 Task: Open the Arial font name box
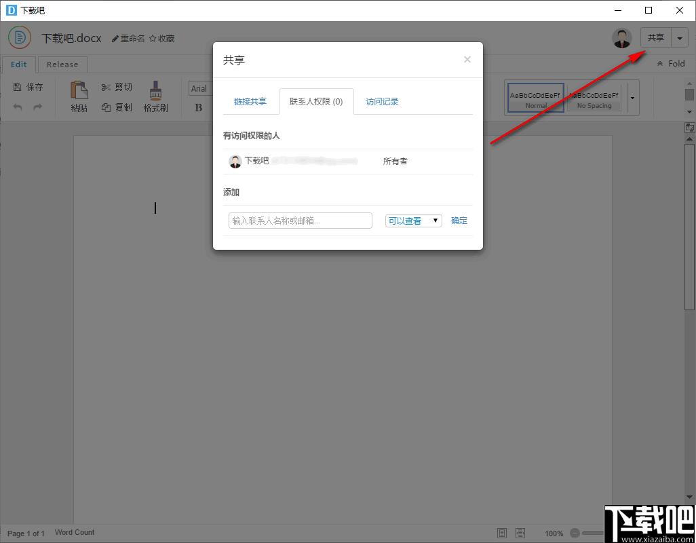click(x=200, y=89)
